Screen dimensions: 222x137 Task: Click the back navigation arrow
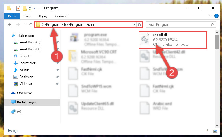click(10, 24)
